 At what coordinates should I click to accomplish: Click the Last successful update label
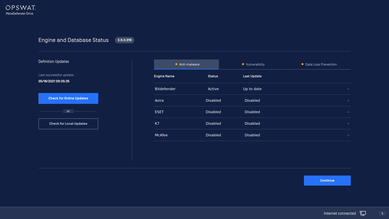[56, 75]
